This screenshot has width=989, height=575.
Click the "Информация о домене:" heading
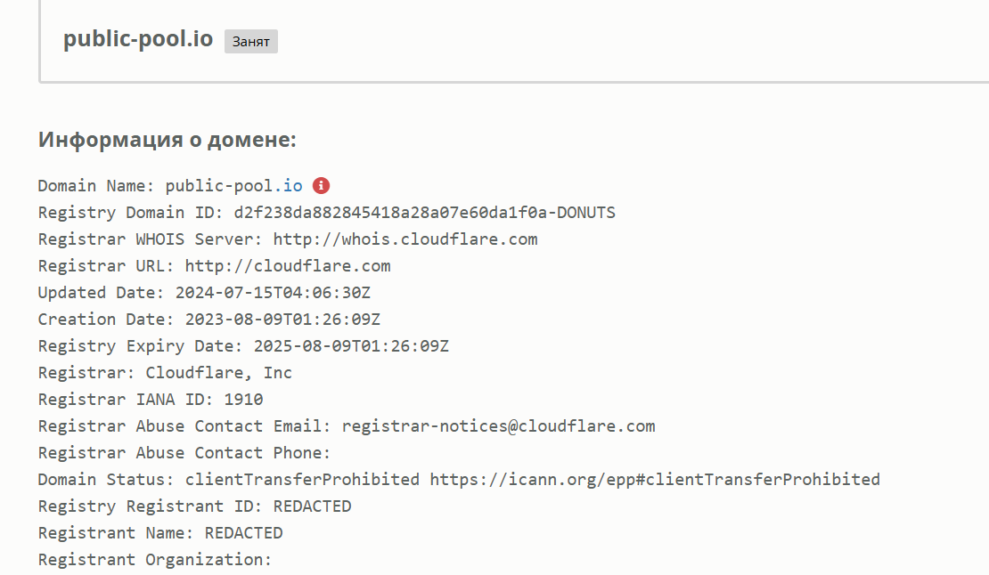point(168,140)
